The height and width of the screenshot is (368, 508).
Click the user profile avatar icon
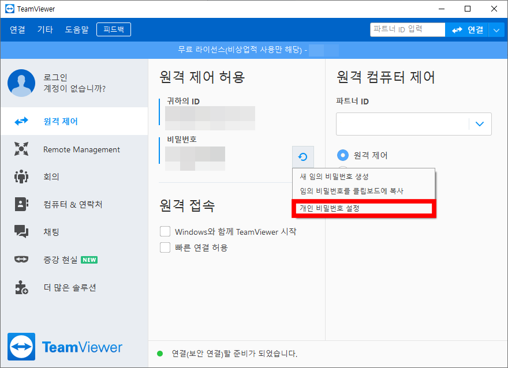[21, 83]
